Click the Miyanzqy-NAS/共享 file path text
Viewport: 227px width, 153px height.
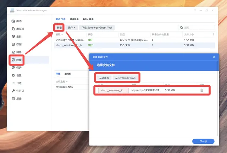tap(146, 90)
